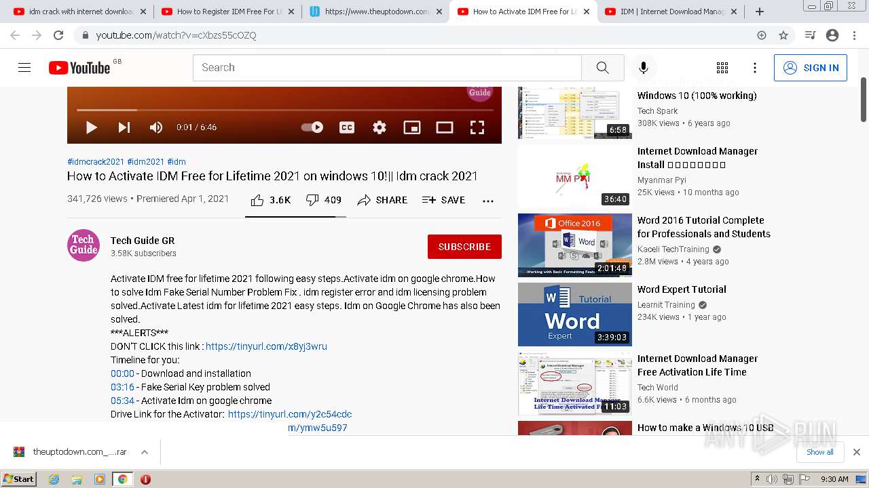
Task: Open YouTube guide hamburger menu
Action: [x=24, y=68]
